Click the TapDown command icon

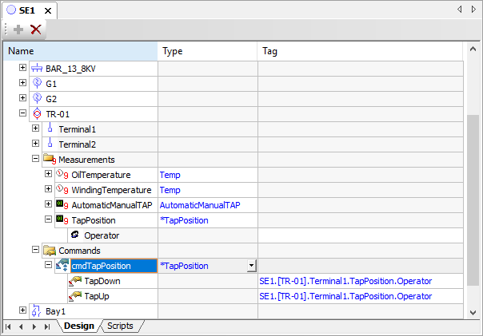pyautogui.click(x=75, y=281)
